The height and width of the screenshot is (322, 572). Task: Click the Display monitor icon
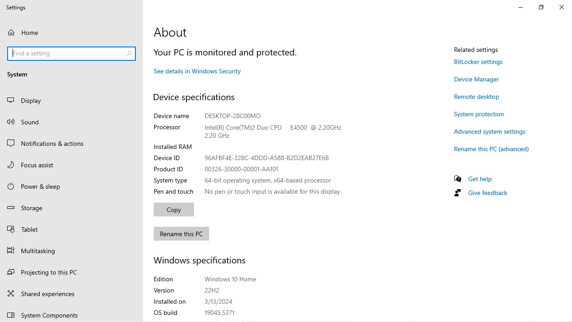[11, 101]
